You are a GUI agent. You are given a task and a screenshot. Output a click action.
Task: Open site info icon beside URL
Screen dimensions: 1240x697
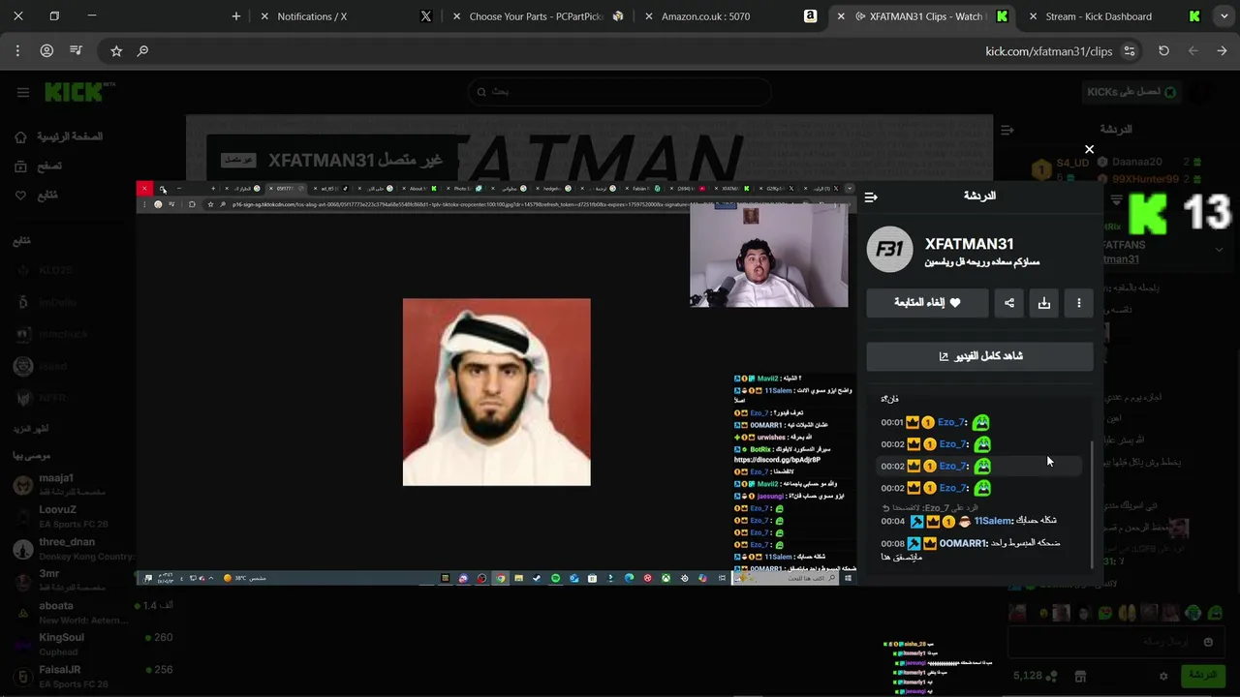tap(1130, 50)
